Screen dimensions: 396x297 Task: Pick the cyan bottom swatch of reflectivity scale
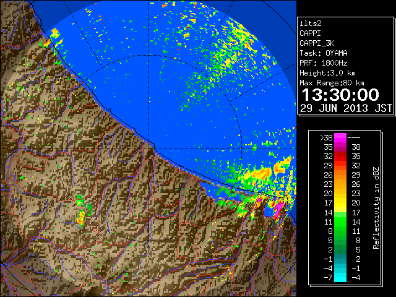point(340,278)
